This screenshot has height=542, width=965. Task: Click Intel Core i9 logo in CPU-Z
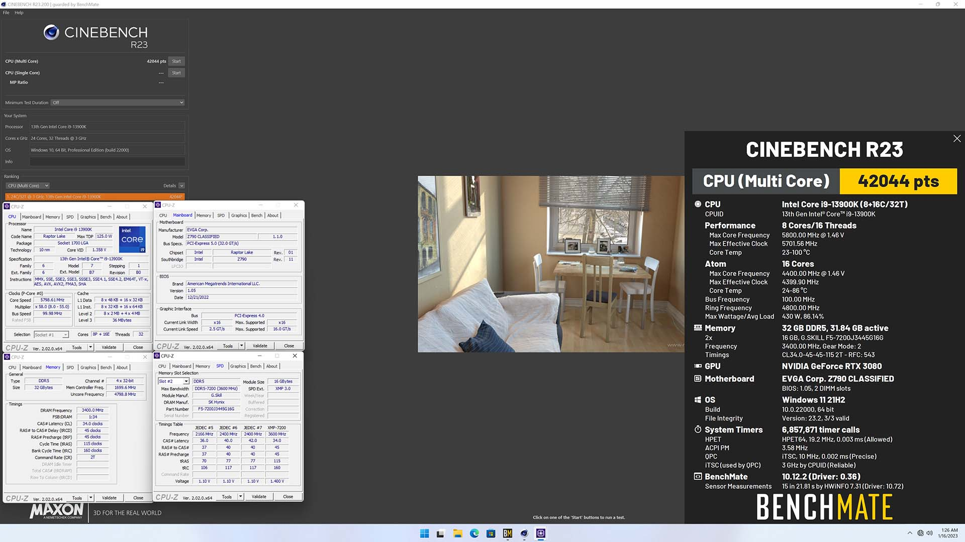click(x=132, y=239)
